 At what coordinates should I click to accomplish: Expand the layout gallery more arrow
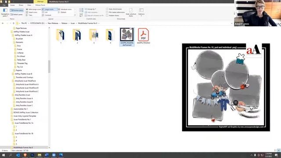[x=75, y=15]
